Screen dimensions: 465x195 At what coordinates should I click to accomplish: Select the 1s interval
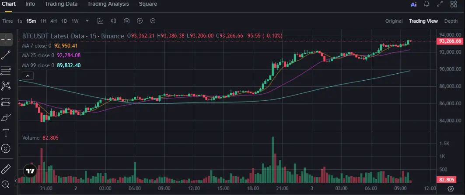20,21
